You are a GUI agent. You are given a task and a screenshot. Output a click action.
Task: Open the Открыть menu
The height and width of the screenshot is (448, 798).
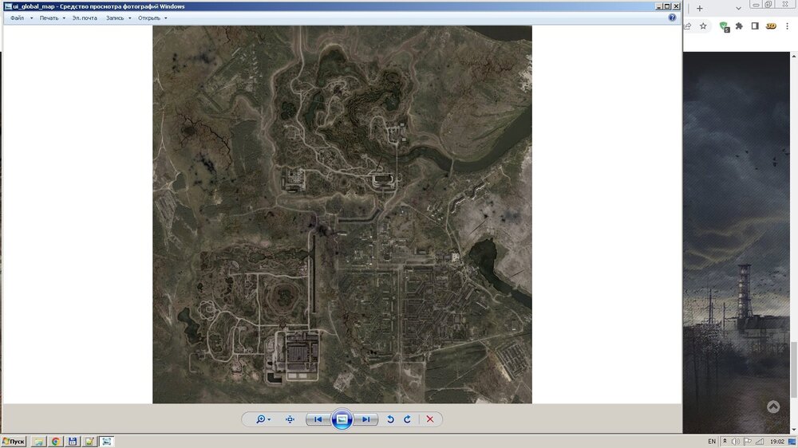tap(152, 18)
